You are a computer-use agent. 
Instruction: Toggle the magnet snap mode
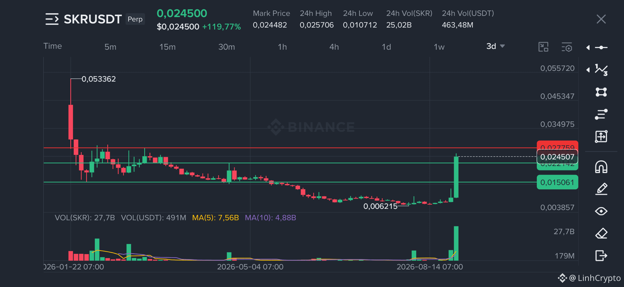pyautogui.click(x=601, y=167)
